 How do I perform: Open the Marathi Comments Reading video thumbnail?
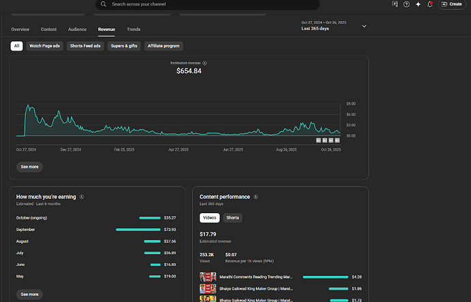pos(208,277)
